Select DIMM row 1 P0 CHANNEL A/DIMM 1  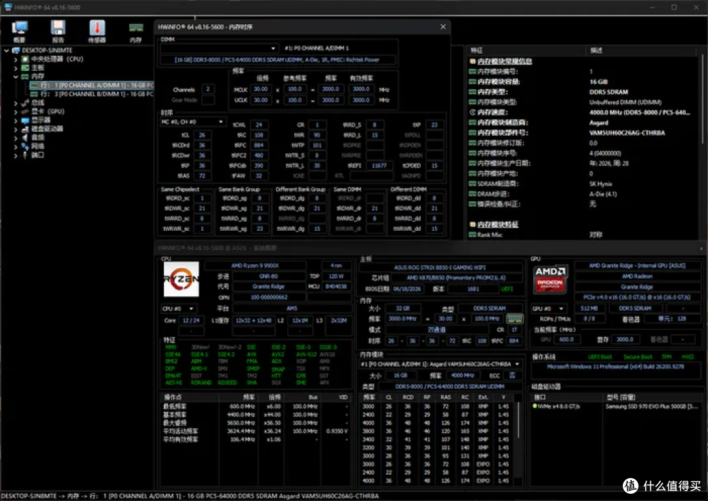(x=92, y=85)
